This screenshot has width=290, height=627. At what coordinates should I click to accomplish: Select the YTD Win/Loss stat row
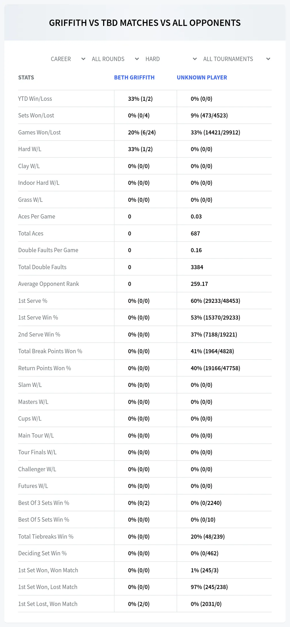coord(145,99)
